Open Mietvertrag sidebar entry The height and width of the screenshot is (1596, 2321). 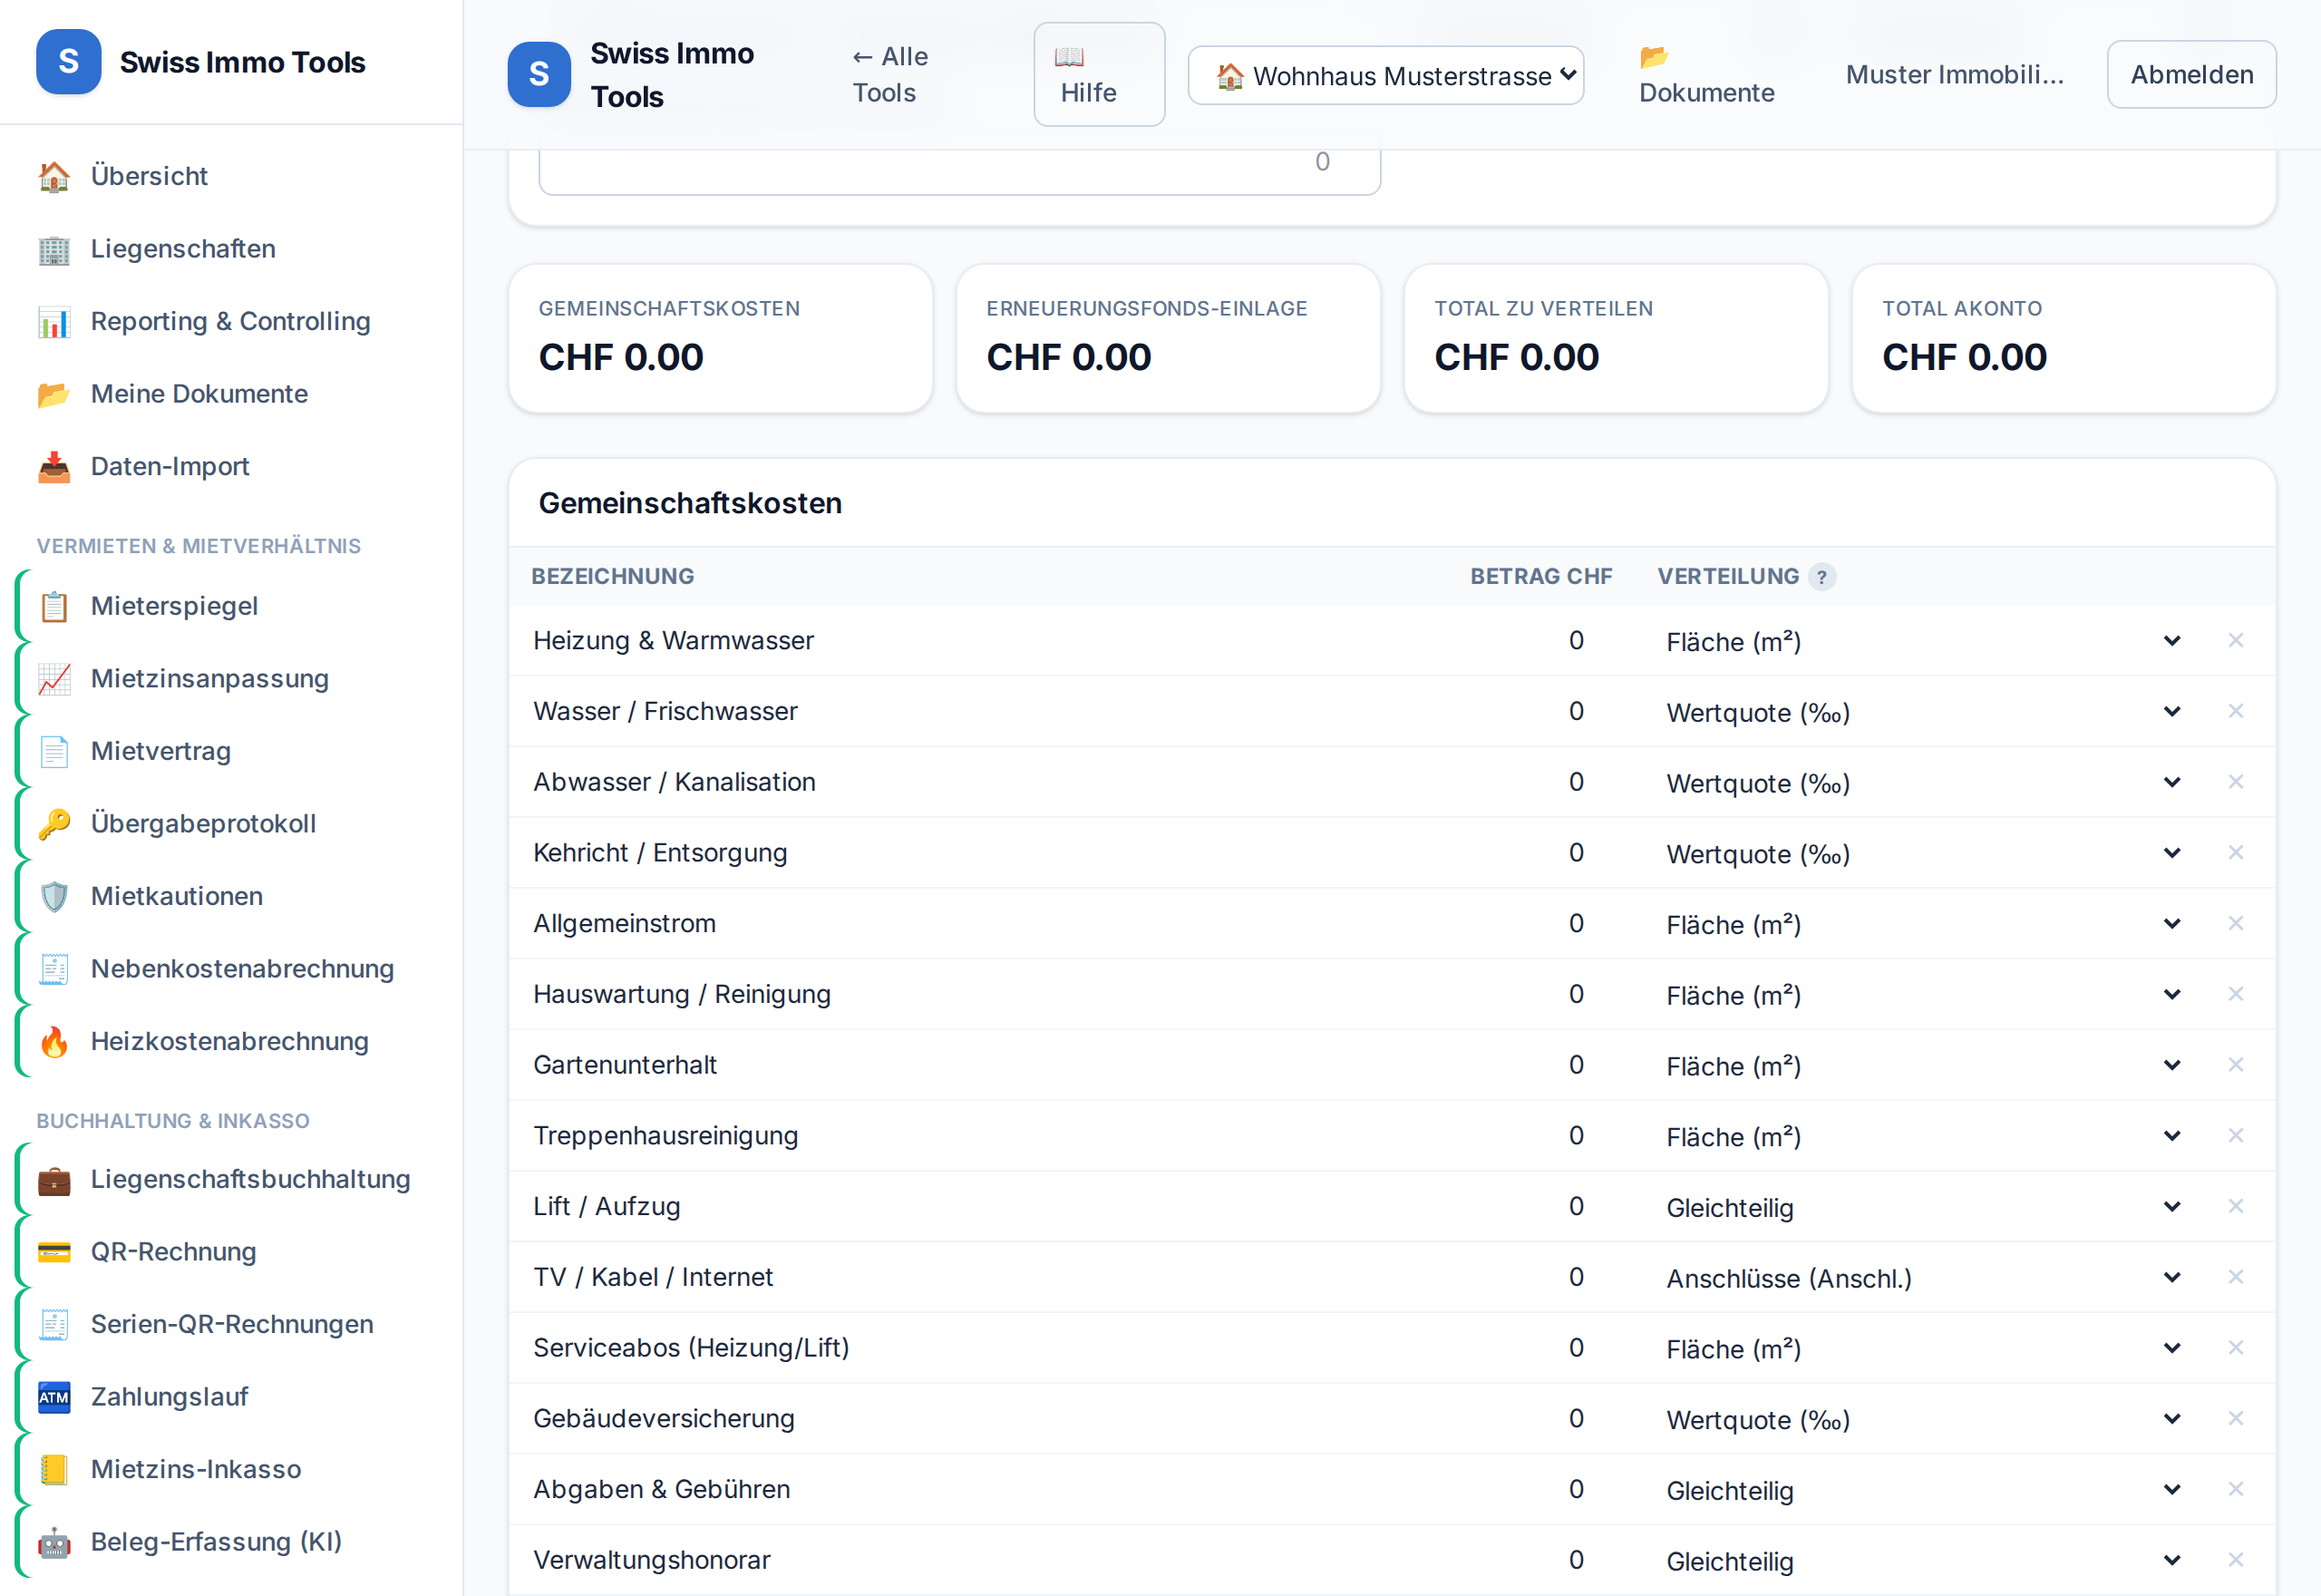(231, 751)
